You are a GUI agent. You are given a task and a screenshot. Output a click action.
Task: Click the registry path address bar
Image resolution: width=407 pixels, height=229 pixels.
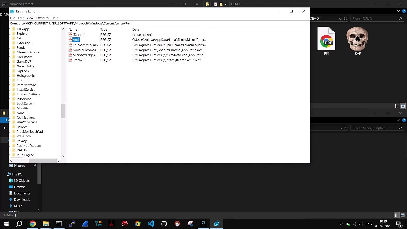pos(159,23)
